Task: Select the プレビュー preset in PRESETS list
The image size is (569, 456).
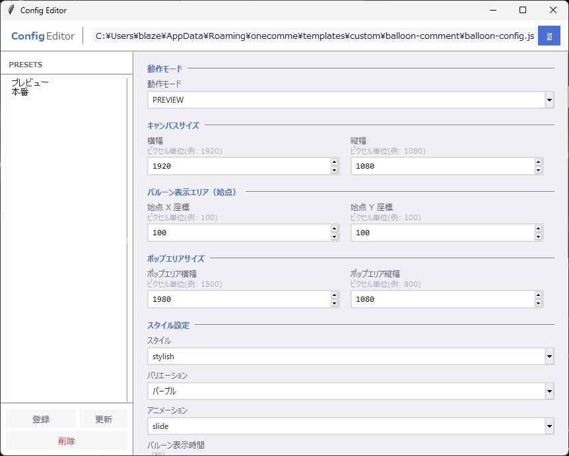Action: (x=29, y=82)
